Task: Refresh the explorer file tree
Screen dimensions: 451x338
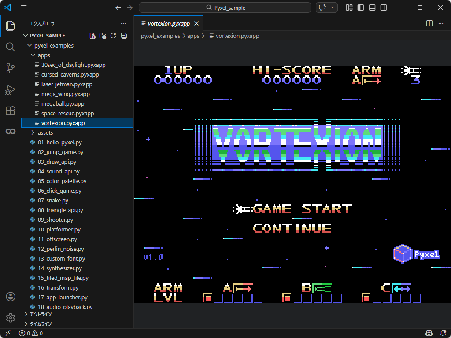Action: (x=113, y=36)
